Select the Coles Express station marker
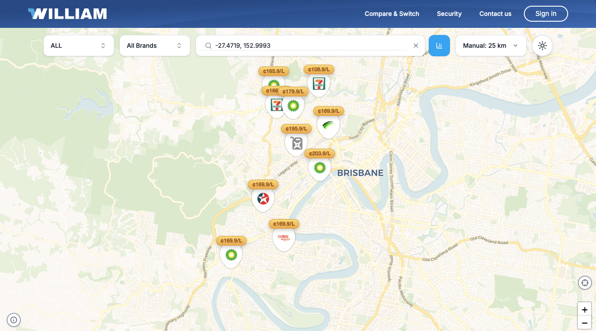The height and width of the screenshot is (331, 596). pyautogui.click(x=284, y=238)
